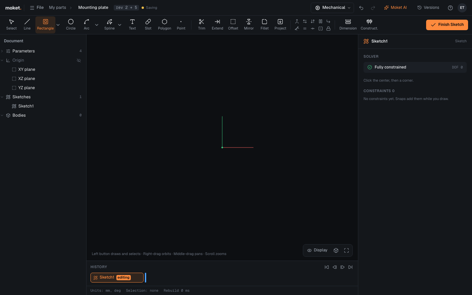This screenshot has width=472, height=295.
Task: Open the Dimension tool
Action: click(348, 25)
